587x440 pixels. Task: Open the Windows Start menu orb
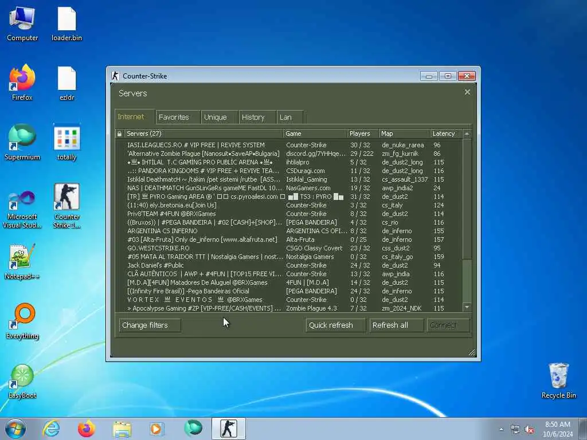(15, 429)
